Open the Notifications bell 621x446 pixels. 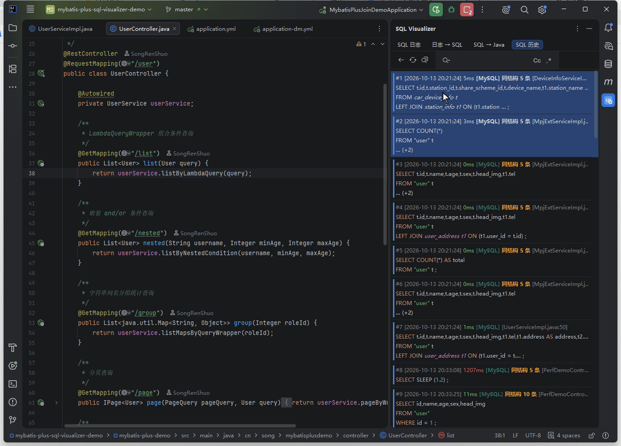(x=608, y=28)
